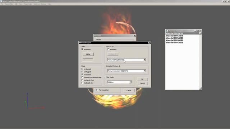The width and height of the screenshot is (230, 129).
Task: Open the Team Color menu
Action: [x=28, y=4]
